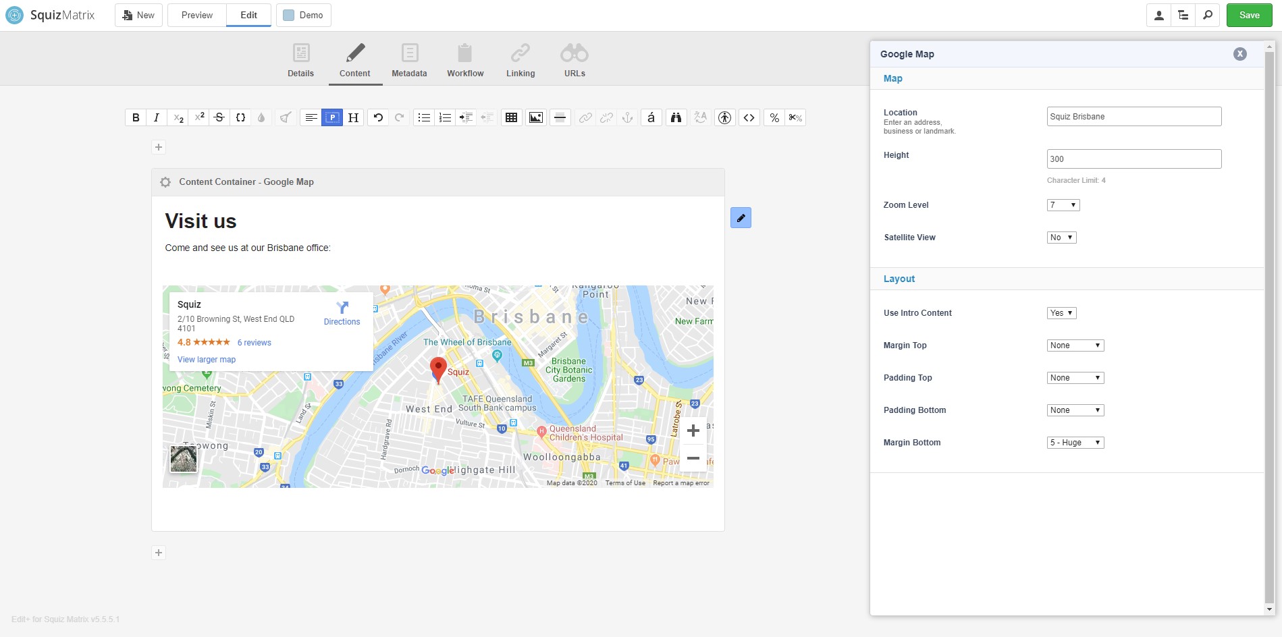Insert a keyword with percent icon
The width and height of the screenshot is (1282, 637).
(x=774, y=117)
